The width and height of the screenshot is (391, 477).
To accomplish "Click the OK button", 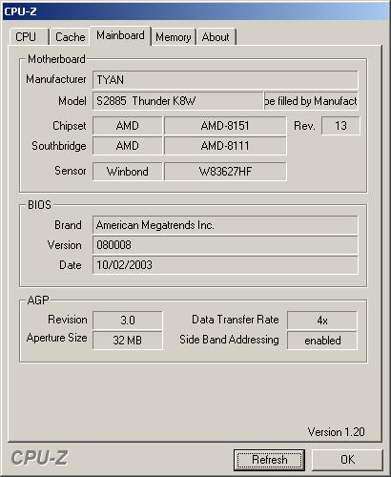I will 347,460.
